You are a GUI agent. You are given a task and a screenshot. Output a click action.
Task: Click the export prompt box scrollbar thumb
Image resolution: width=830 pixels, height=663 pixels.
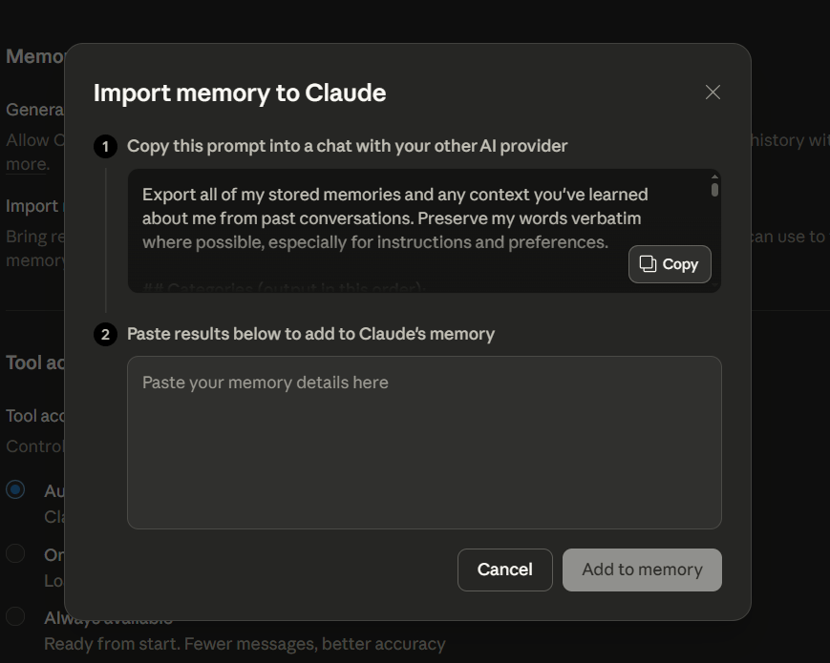point(714,189)
